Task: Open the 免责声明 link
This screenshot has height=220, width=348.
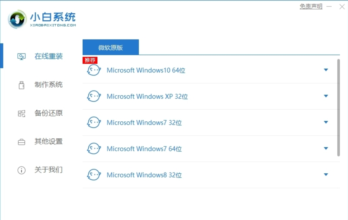Action: [x=311, y=6]
